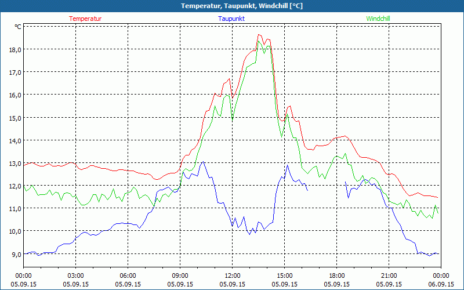Click the '06.09.15' date label

point(441,284)
